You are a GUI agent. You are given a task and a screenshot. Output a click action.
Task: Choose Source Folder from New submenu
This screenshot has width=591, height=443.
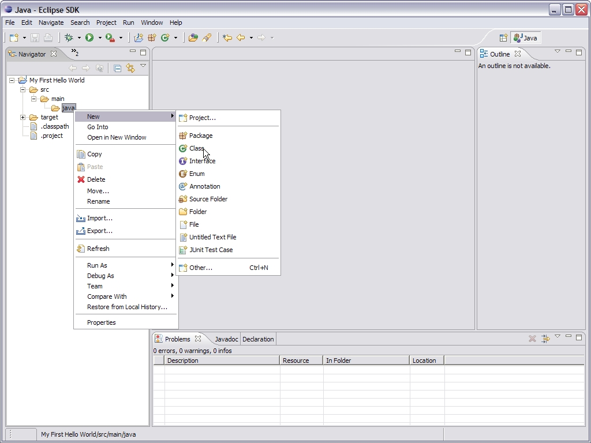click(x=229, y=199)
